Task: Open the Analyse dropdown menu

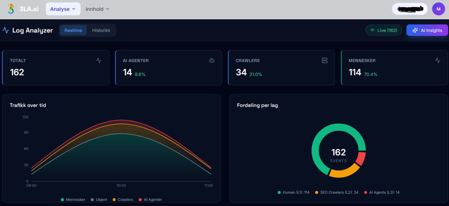Action: pos(63,9)
